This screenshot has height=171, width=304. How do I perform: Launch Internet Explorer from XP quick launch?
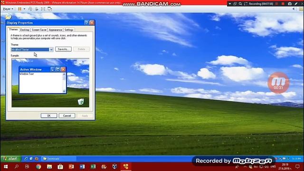click(x=26, y=159)
